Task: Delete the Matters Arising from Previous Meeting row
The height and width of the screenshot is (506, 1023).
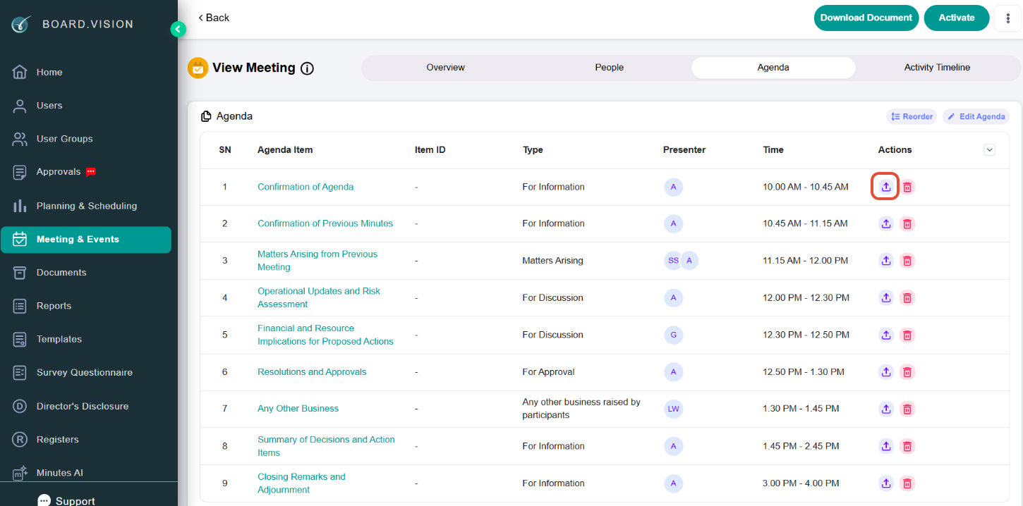Action: coord(907,261)
